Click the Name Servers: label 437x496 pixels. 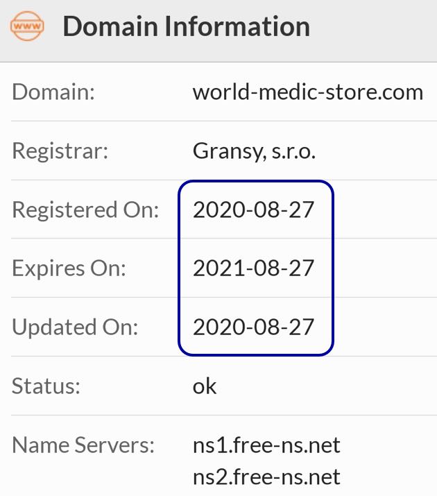pos(83,445)
